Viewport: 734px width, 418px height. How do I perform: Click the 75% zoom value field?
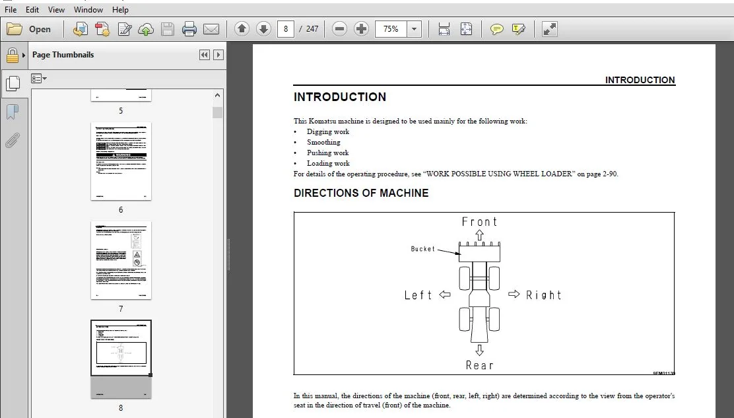391,29
